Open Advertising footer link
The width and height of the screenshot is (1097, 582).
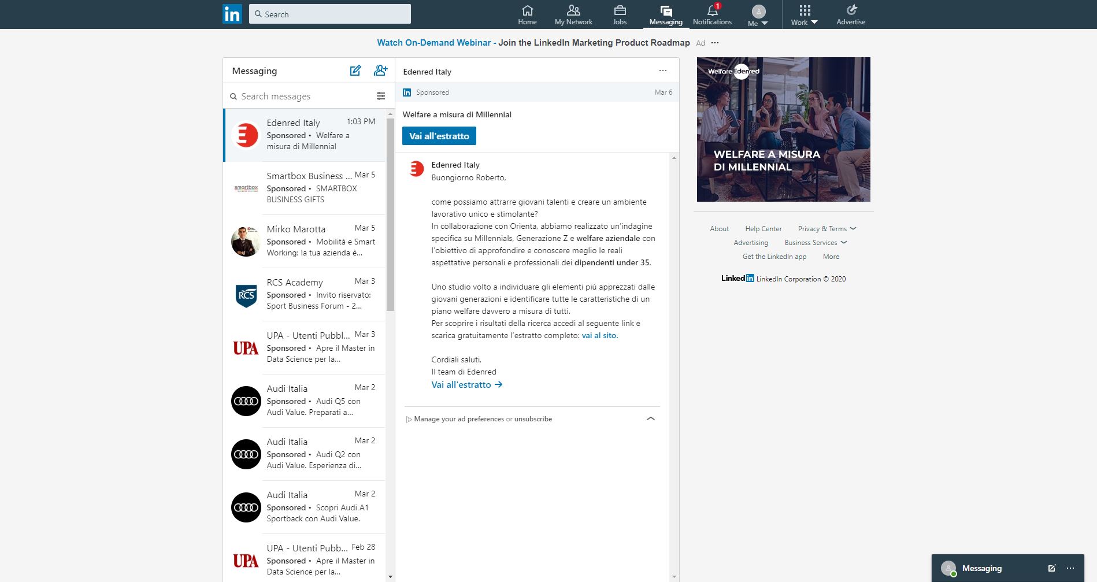tap(751, 243)
